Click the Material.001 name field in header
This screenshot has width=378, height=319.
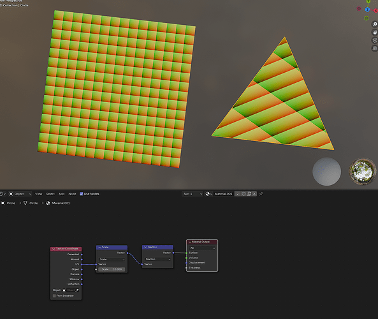point(224,194)
